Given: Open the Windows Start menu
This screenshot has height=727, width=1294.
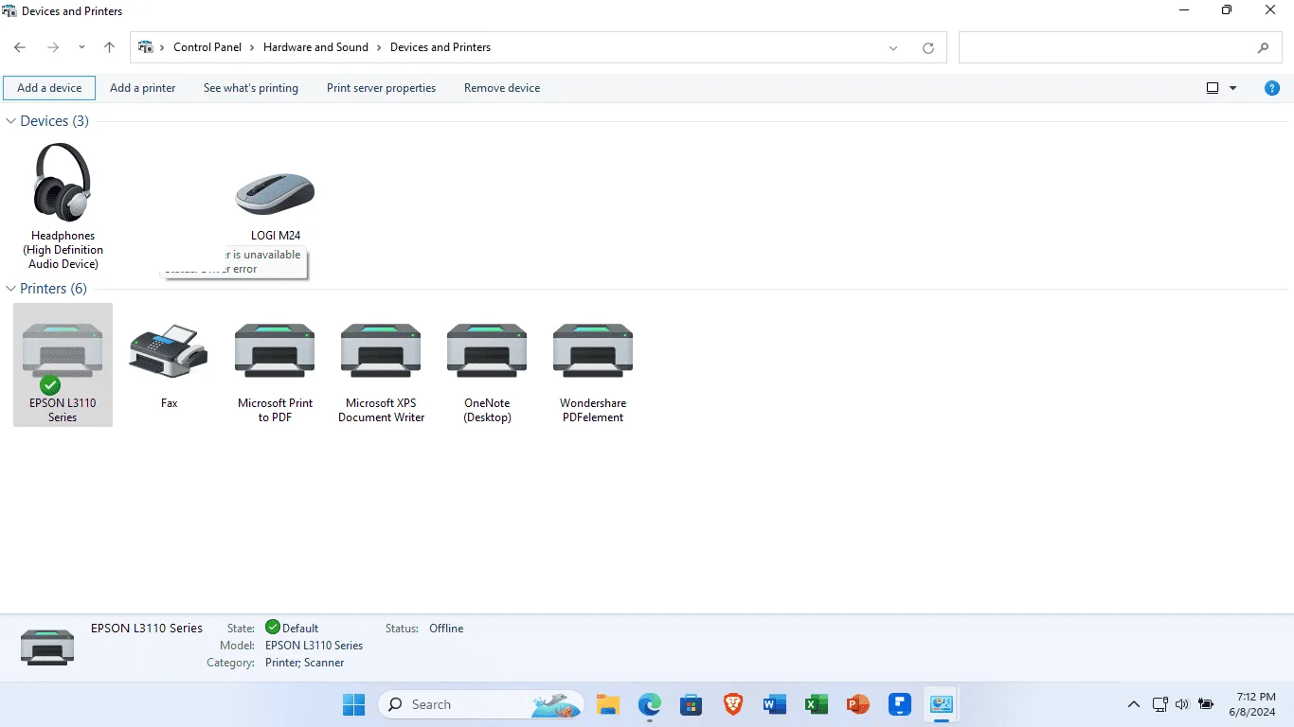Looking at the screenshot, I should 354,704.
